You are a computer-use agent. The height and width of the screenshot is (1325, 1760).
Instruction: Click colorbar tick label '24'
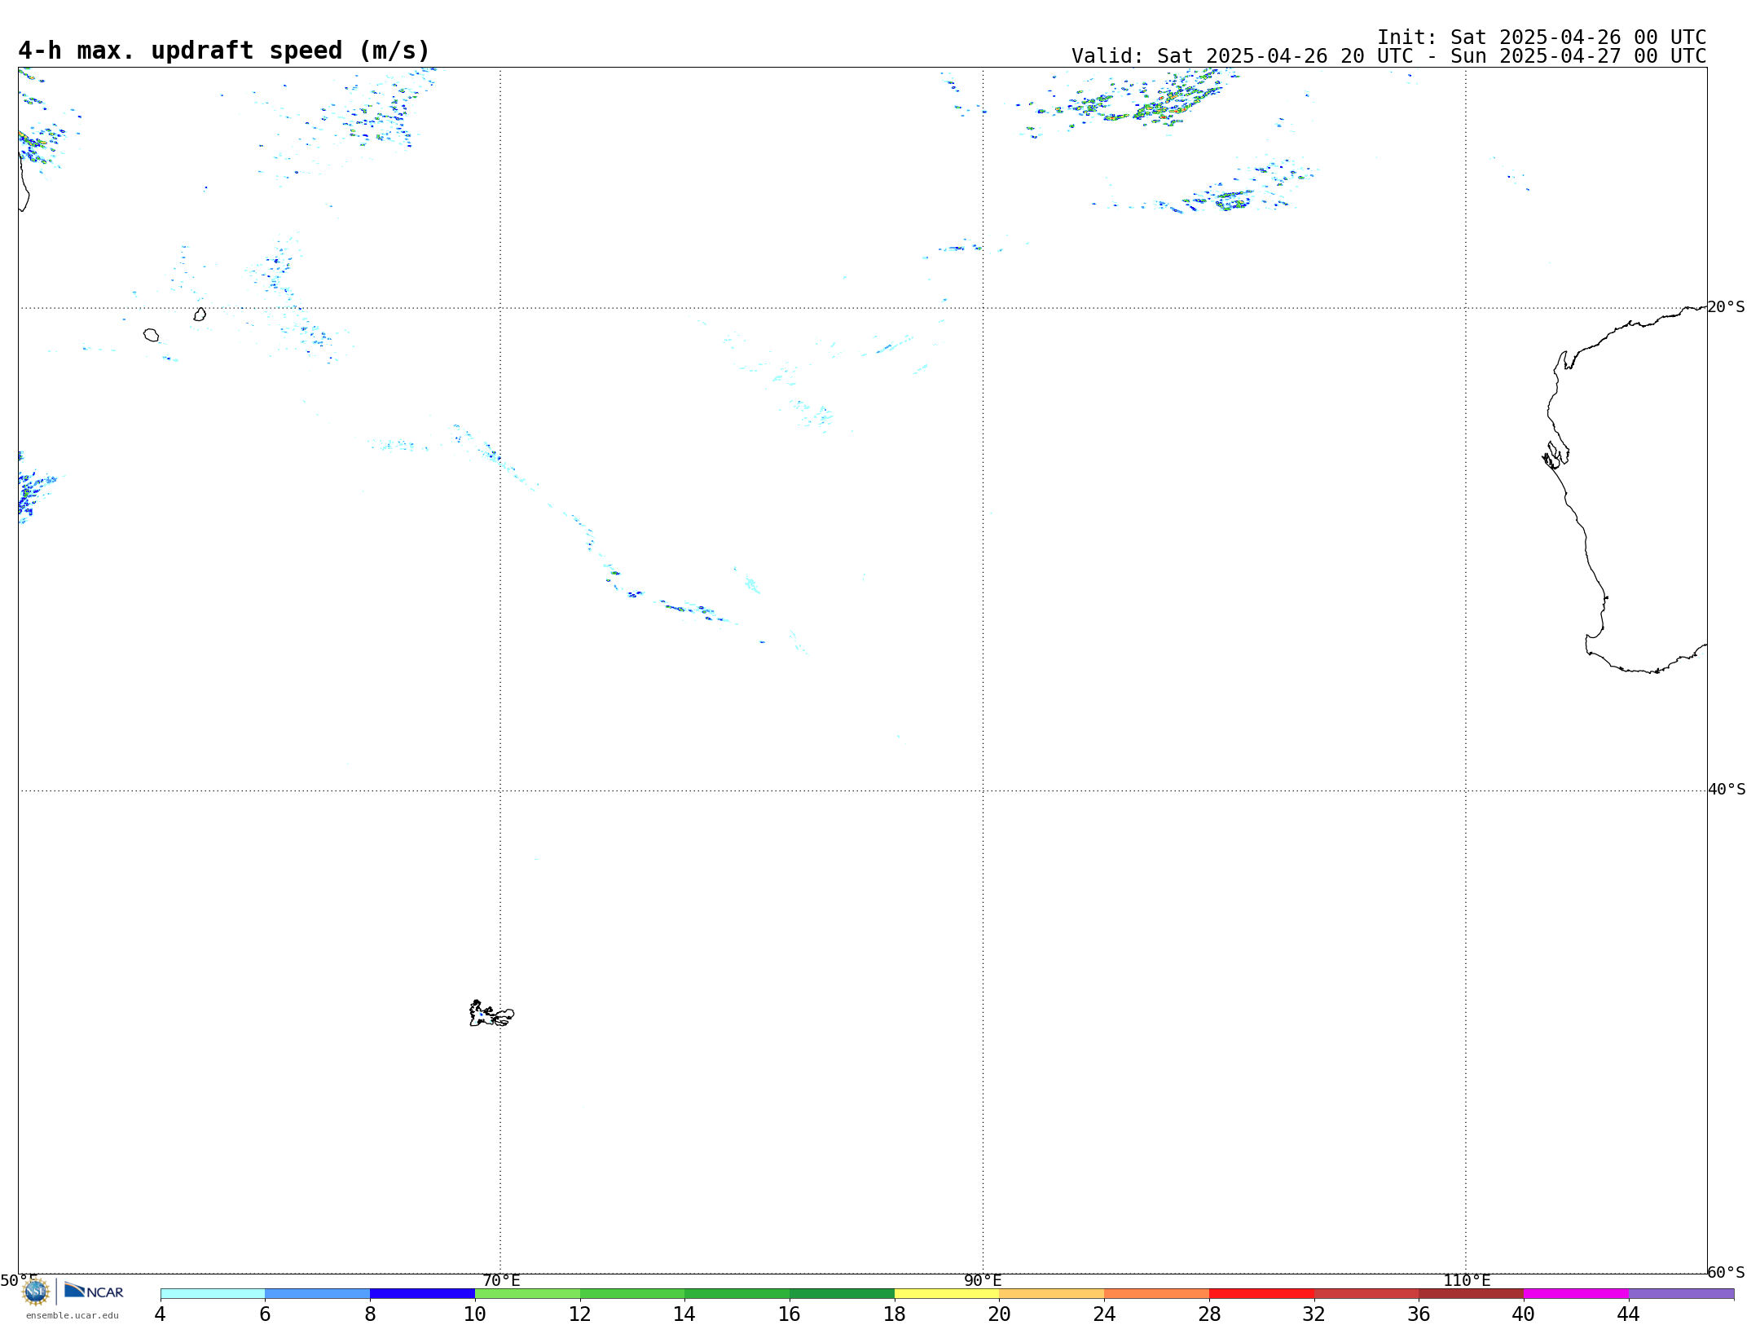[x=1104, y=1314]
